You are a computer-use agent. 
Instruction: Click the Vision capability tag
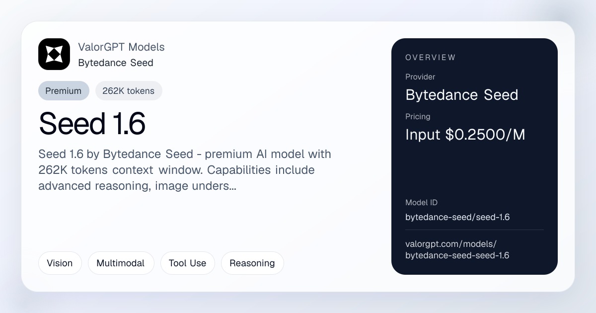(x=60, y=263)
